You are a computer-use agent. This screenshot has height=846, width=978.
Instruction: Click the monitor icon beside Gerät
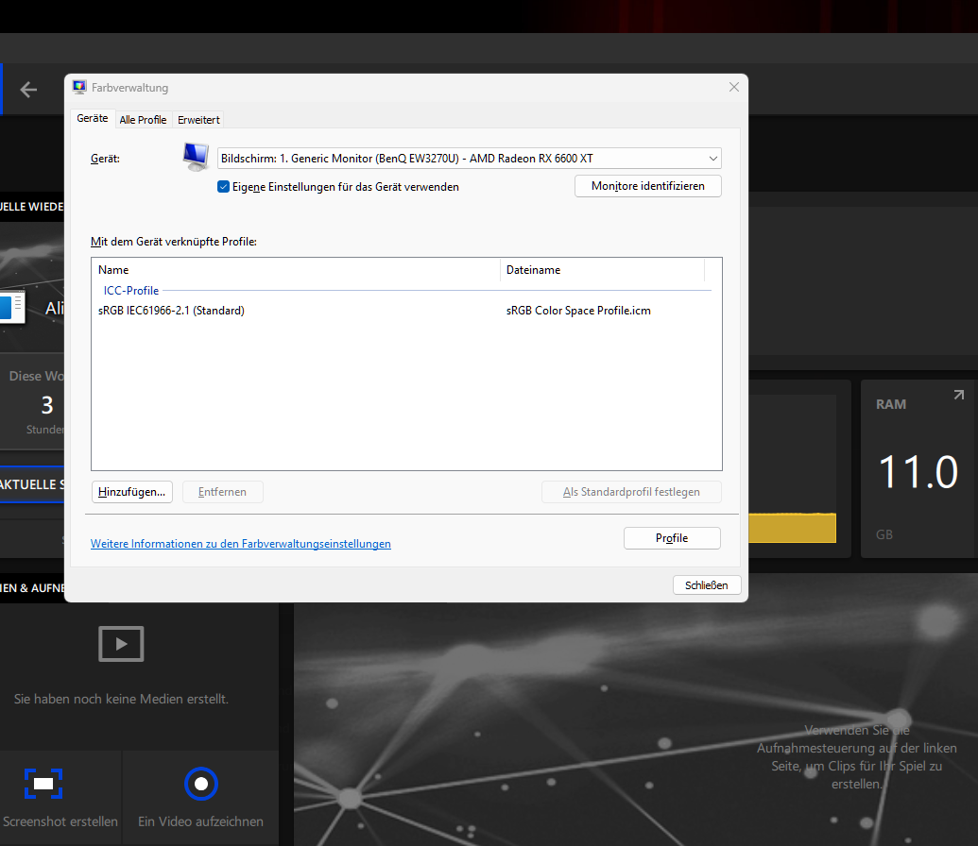click(196, 157)
